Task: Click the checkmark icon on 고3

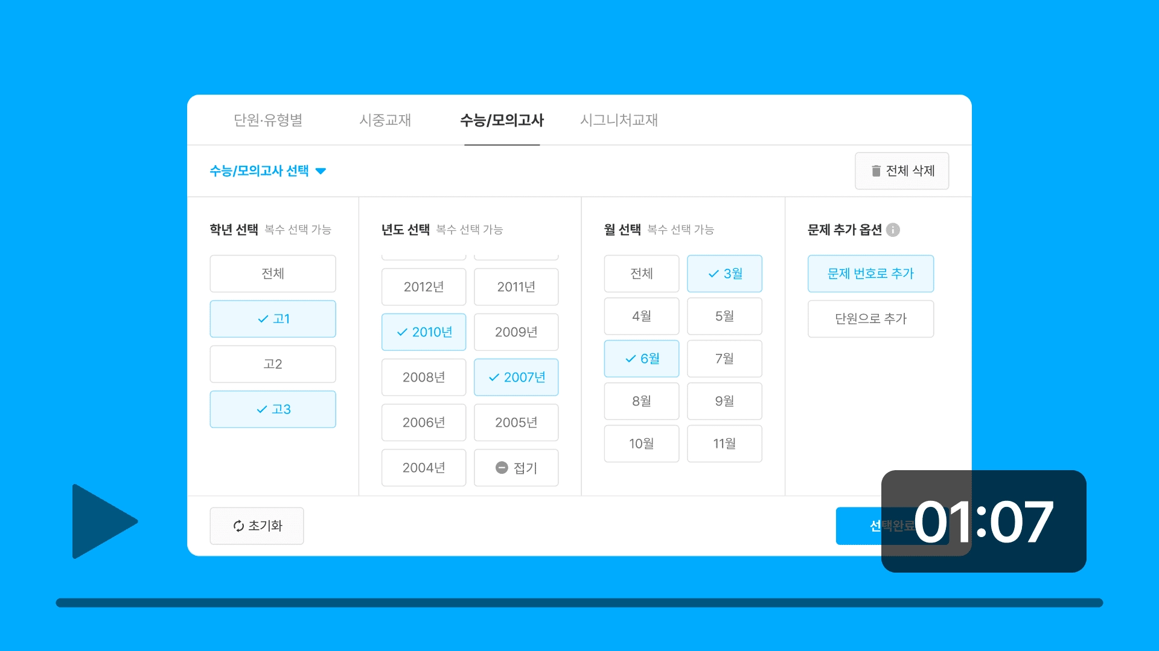Action: click(262, 409)
